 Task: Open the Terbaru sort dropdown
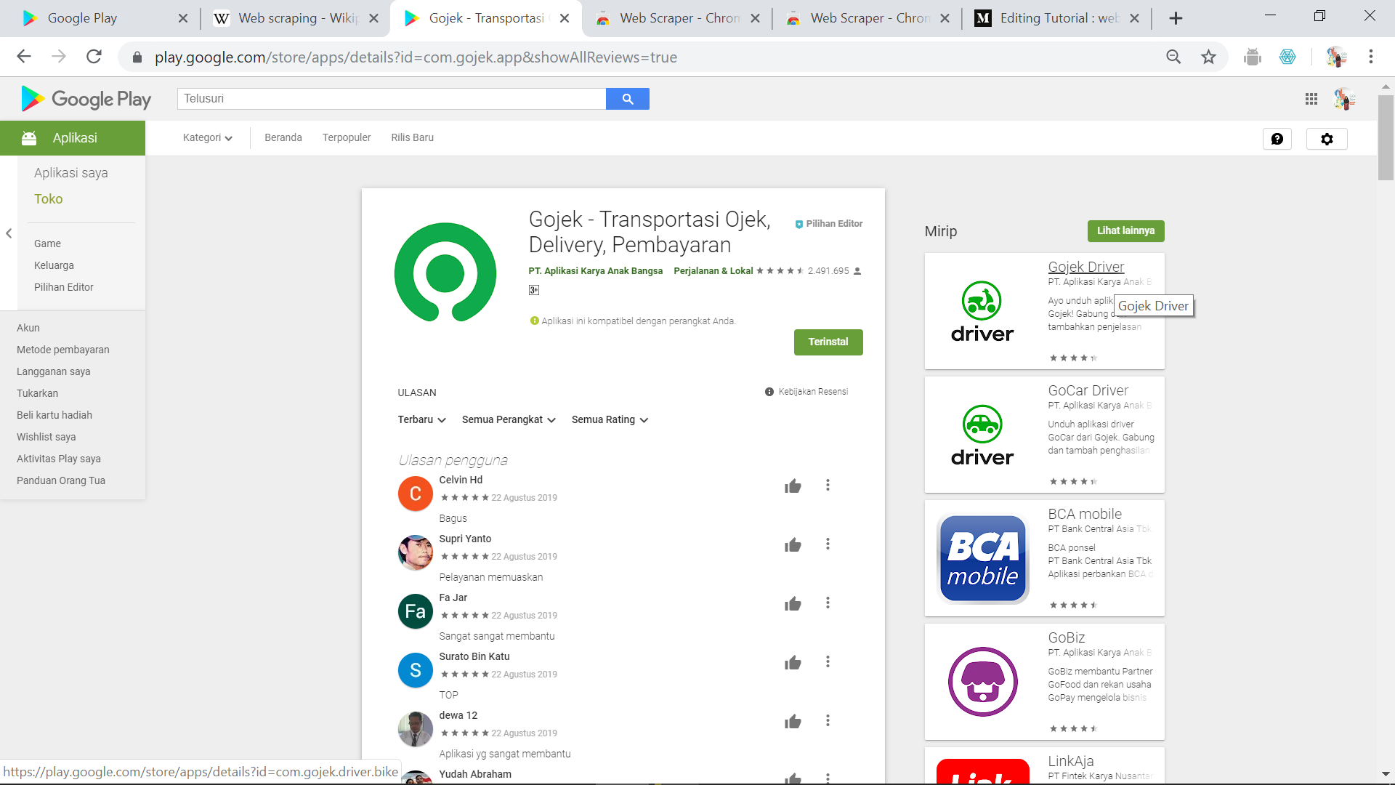coord(421,419)
